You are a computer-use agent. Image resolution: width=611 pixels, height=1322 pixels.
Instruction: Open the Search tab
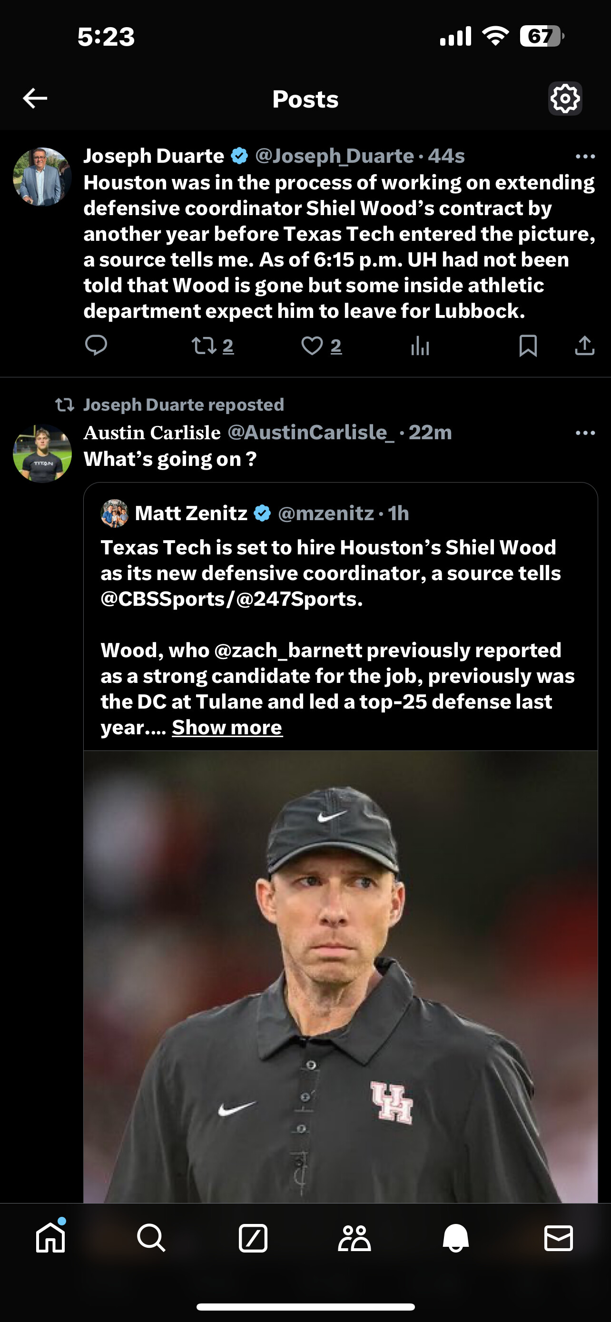(x=151, y=1238)
